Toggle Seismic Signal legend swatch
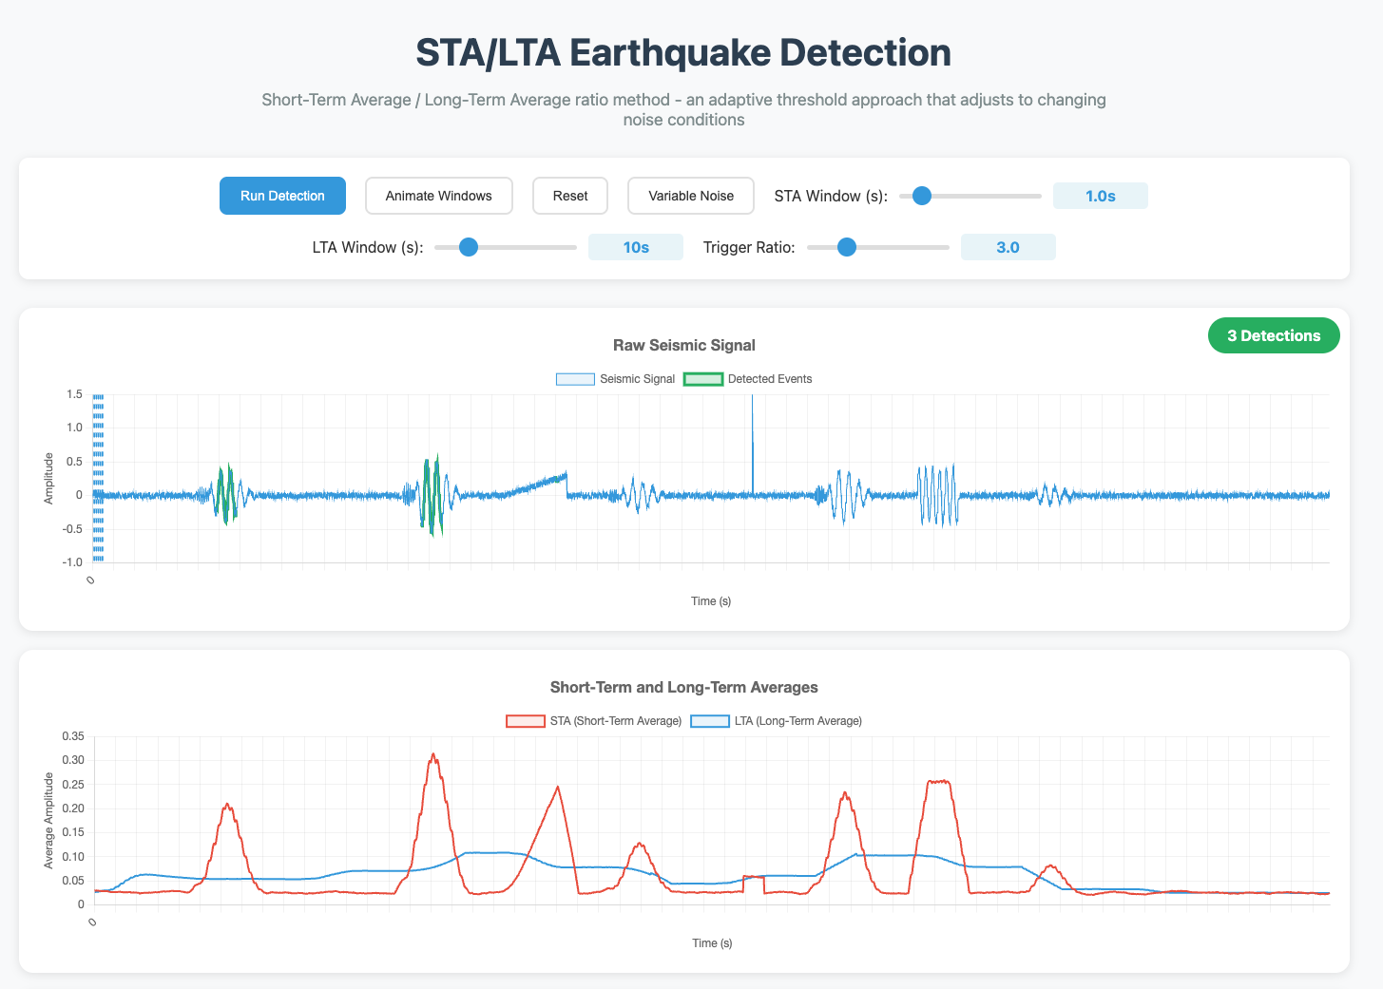This screenshot has height=989, width=1383. point(575,379)
